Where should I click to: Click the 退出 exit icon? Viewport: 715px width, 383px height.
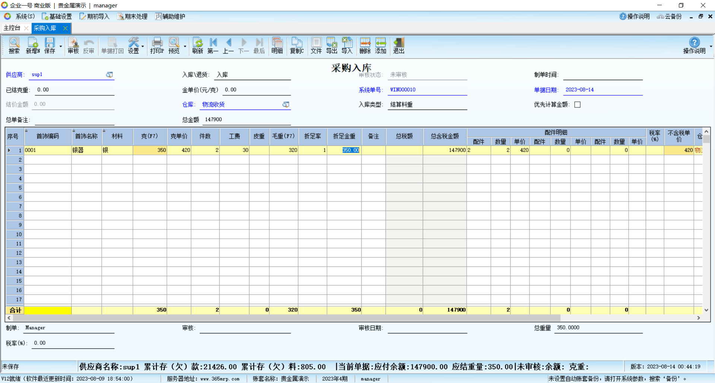coord(398,45)
